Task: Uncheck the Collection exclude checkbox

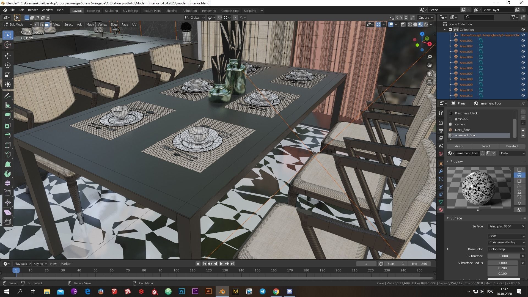Action: (x=450, y=29)
